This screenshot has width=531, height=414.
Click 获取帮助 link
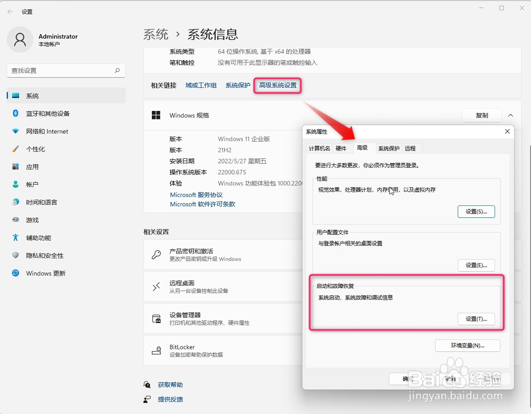170,385
